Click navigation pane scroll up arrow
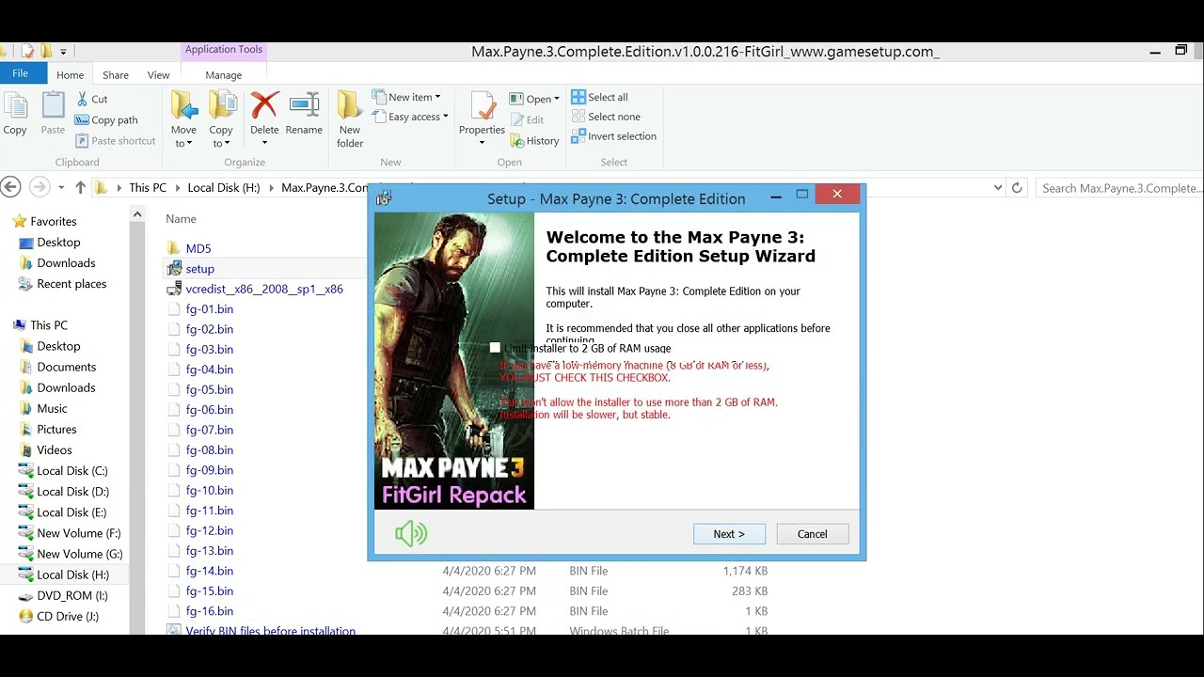 pyautogui.click(x=137, y=215)
